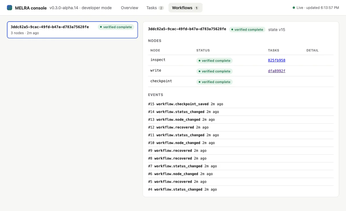This screenshot has width=346, height=211.
Task: Select workflow card 3ddc82a5 in the list
Action: coord(72,30)
